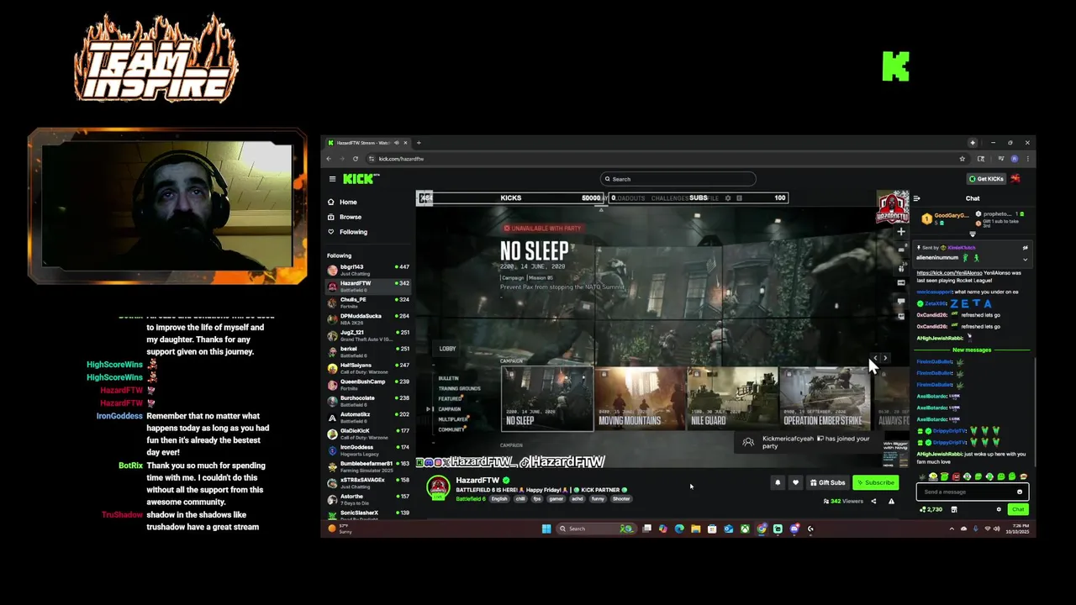This screenshot has height=605, width=1076.
Task: Expand the pinned message chevron
Action: coord(1025,259)
